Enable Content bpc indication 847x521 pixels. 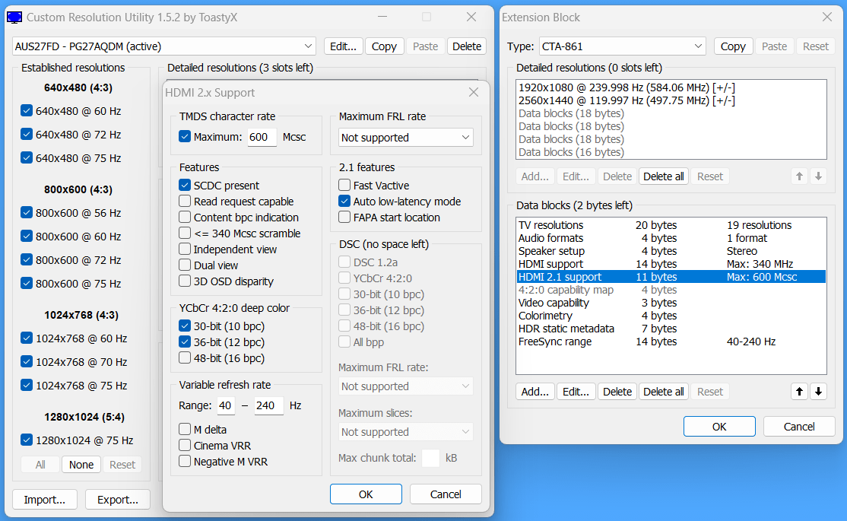click(185, 218)
